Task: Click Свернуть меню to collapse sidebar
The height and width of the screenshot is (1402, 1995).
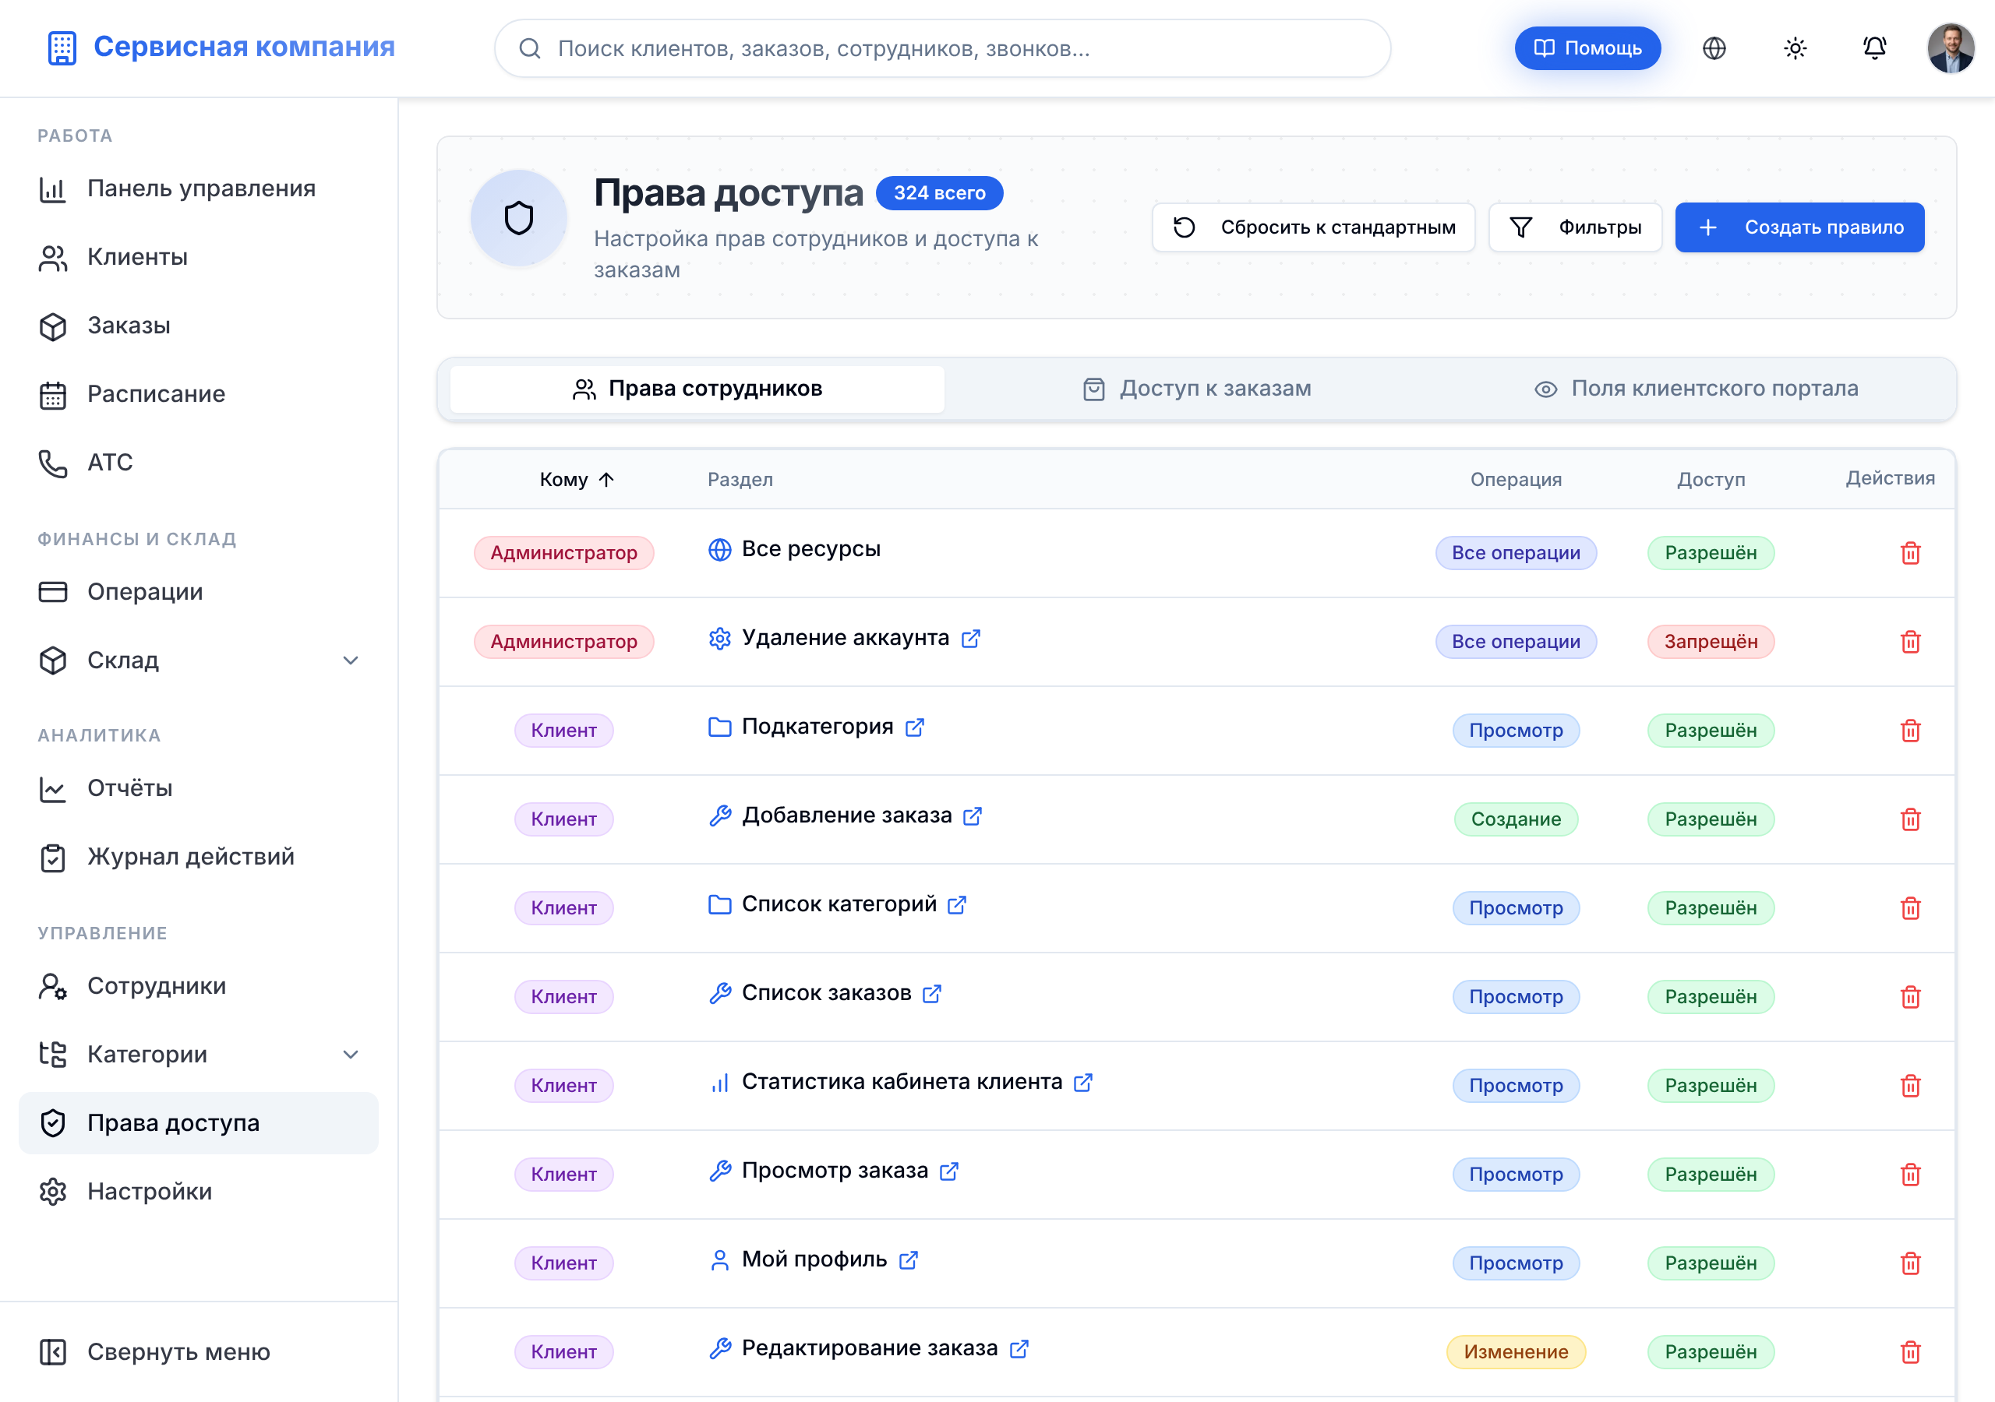Action: (199, 1351)
